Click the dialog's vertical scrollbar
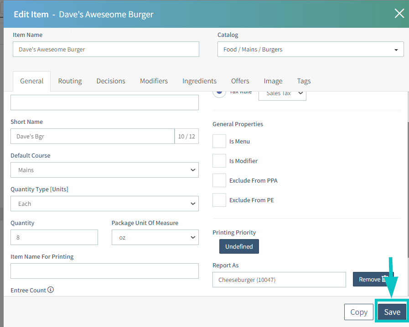This screenshot has width=409, height=327. click(x=408, y=190)
